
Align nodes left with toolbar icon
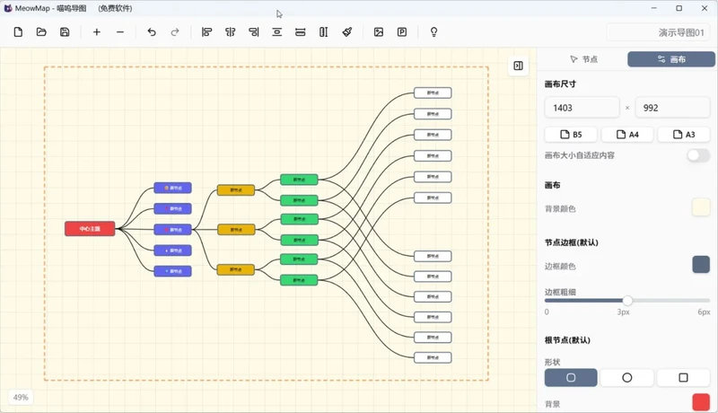pos(207,32)
